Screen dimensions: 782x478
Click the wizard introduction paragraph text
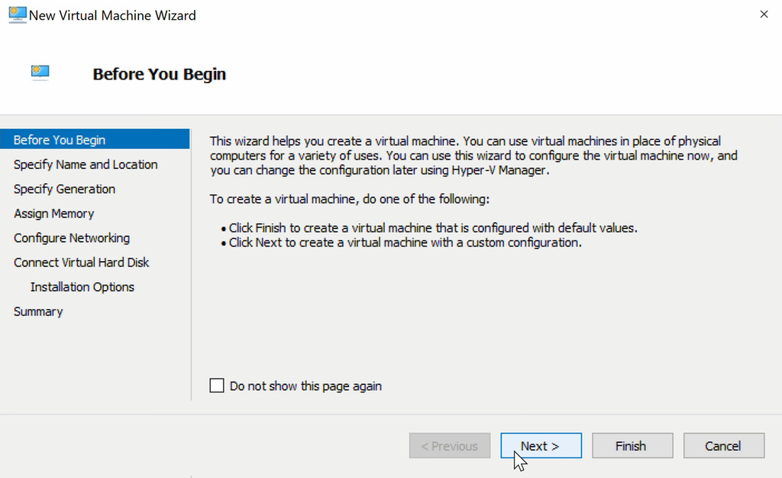pos(473,156)
